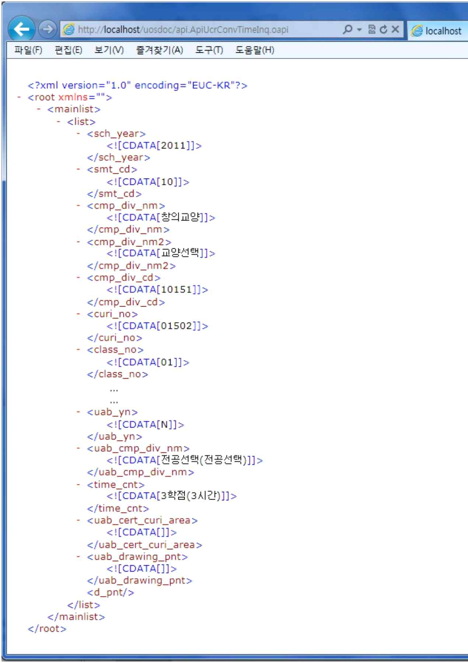The height and width of the screenshot is (663, 468).
Task: Open the 파일(F) menu
Action: click(28, 50)
